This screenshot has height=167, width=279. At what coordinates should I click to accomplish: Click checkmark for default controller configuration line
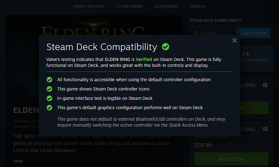point(49,80)
